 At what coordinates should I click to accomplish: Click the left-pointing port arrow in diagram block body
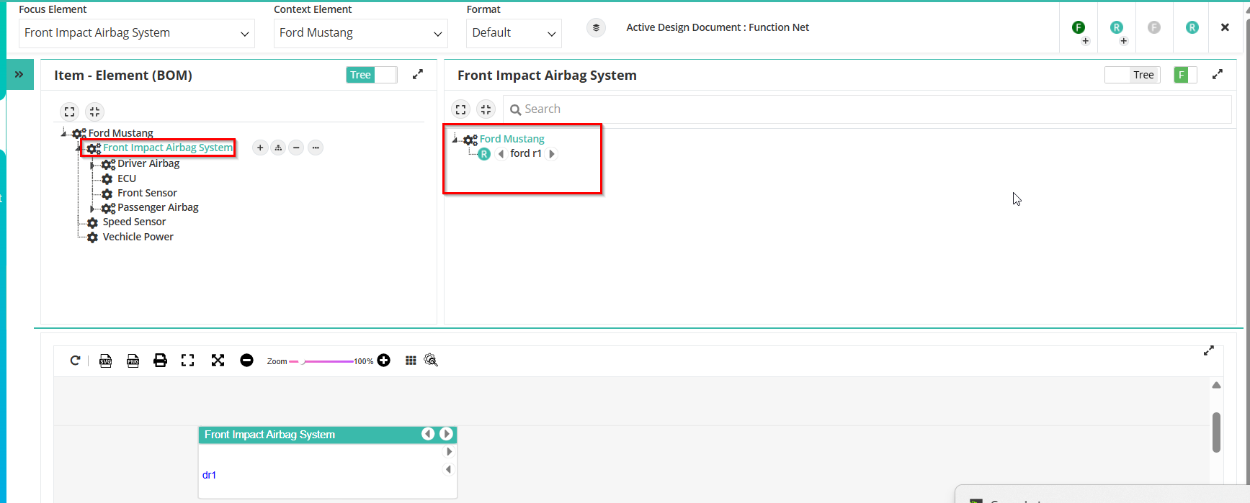pos(448,469)
